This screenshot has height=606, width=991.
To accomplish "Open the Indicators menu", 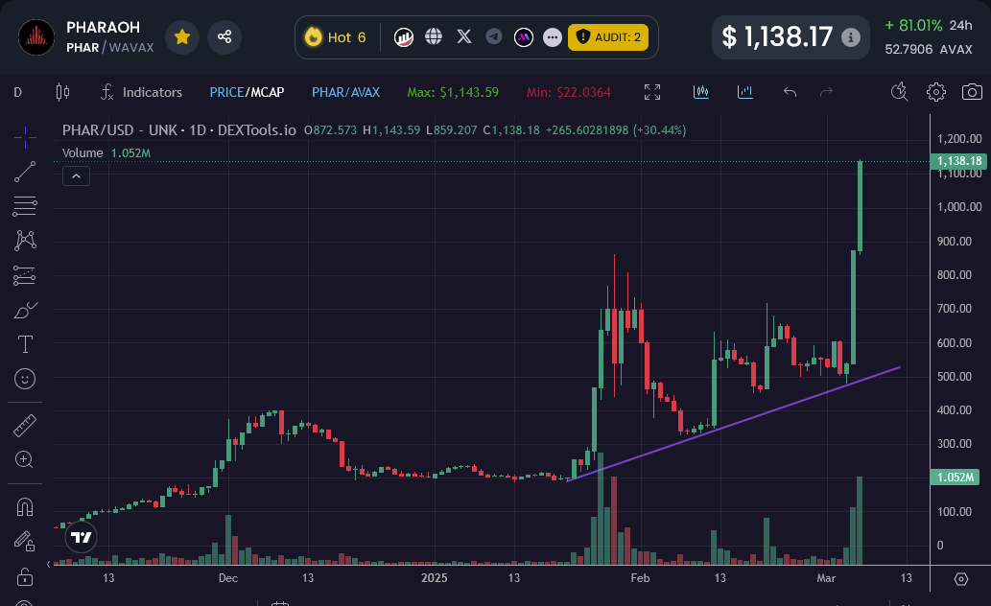I will [x=141, y=92].
